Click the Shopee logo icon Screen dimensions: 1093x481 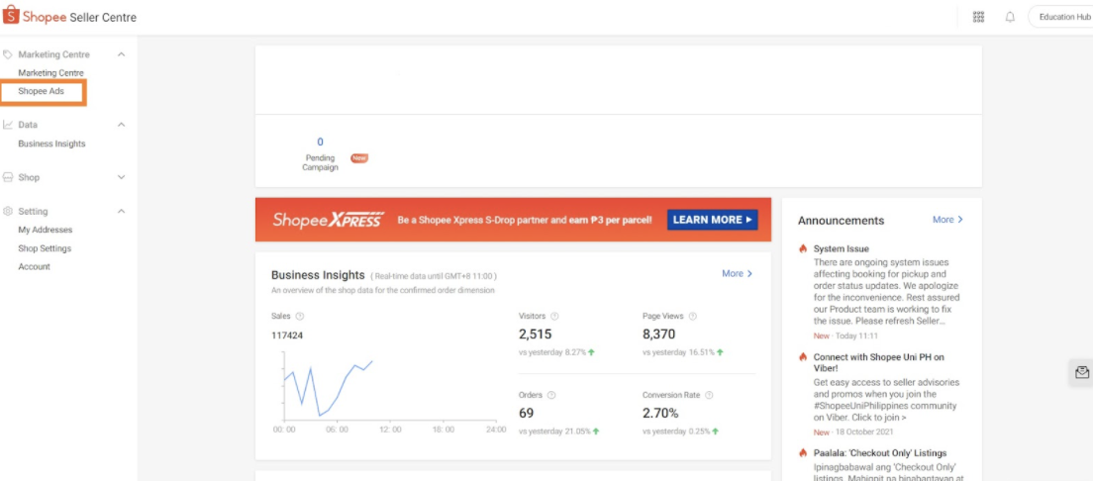pos(11,16)
